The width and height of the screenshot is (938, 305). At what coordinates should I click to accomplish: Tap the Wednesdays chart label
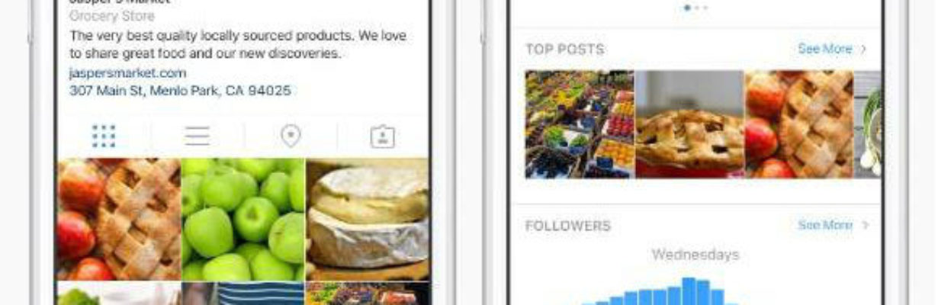coord(695,255)
